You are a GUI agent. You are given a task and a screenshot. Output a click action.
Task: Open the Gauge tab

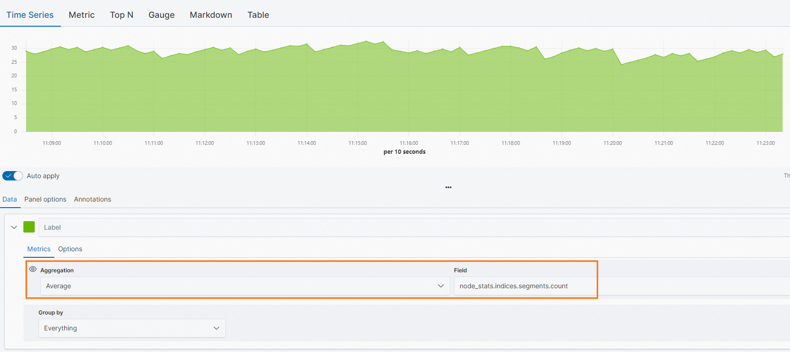tap(162, 15)
